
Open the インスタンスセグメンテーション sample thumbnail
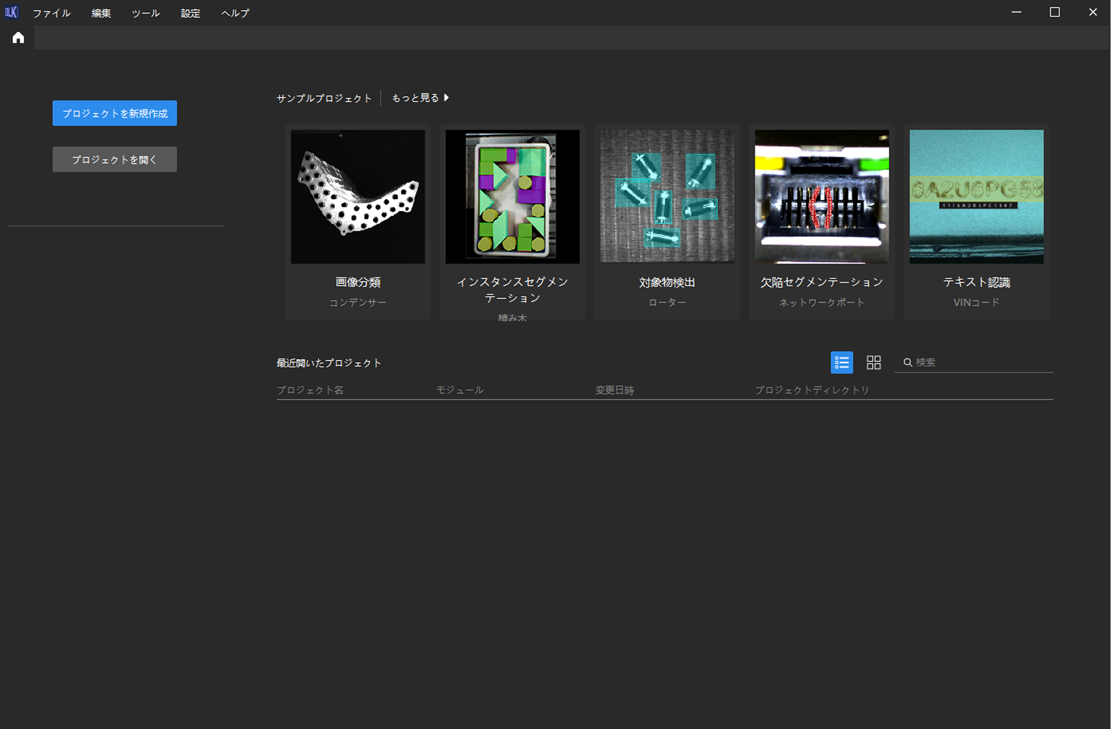512,197
